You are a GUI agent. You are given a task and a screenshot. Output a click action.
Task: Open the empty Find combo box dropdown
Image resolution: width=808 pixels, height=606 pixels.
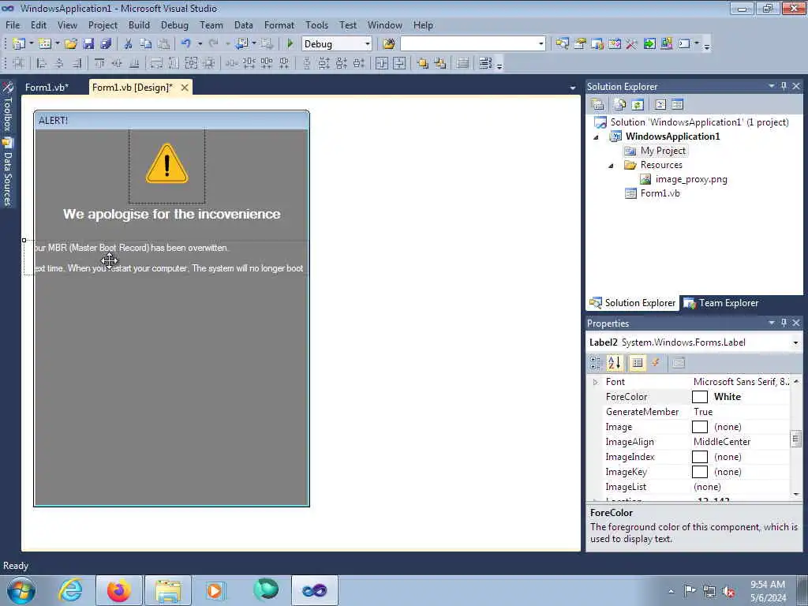(x=541, y=44)
